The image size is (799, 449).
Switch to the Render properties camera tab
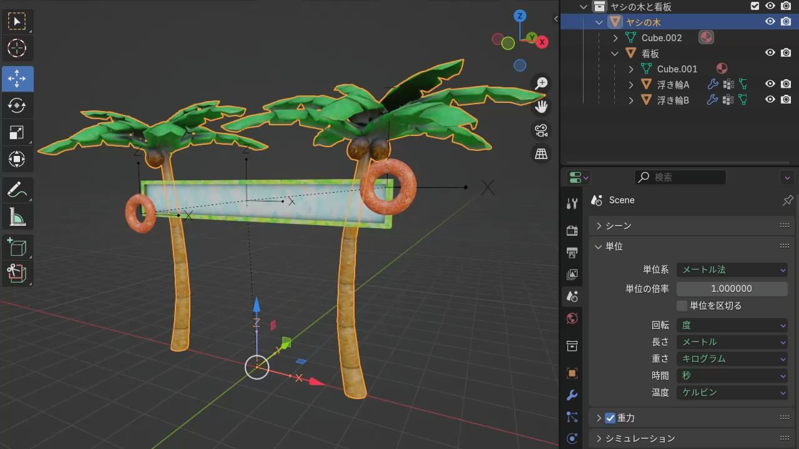click(572, 230)
